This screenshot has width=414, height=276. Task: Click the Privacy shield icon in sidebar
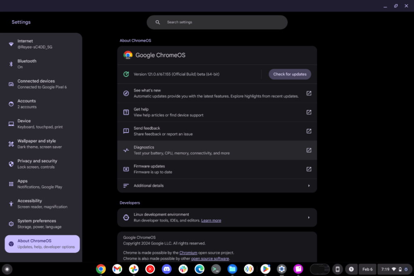tap(11, 164)
